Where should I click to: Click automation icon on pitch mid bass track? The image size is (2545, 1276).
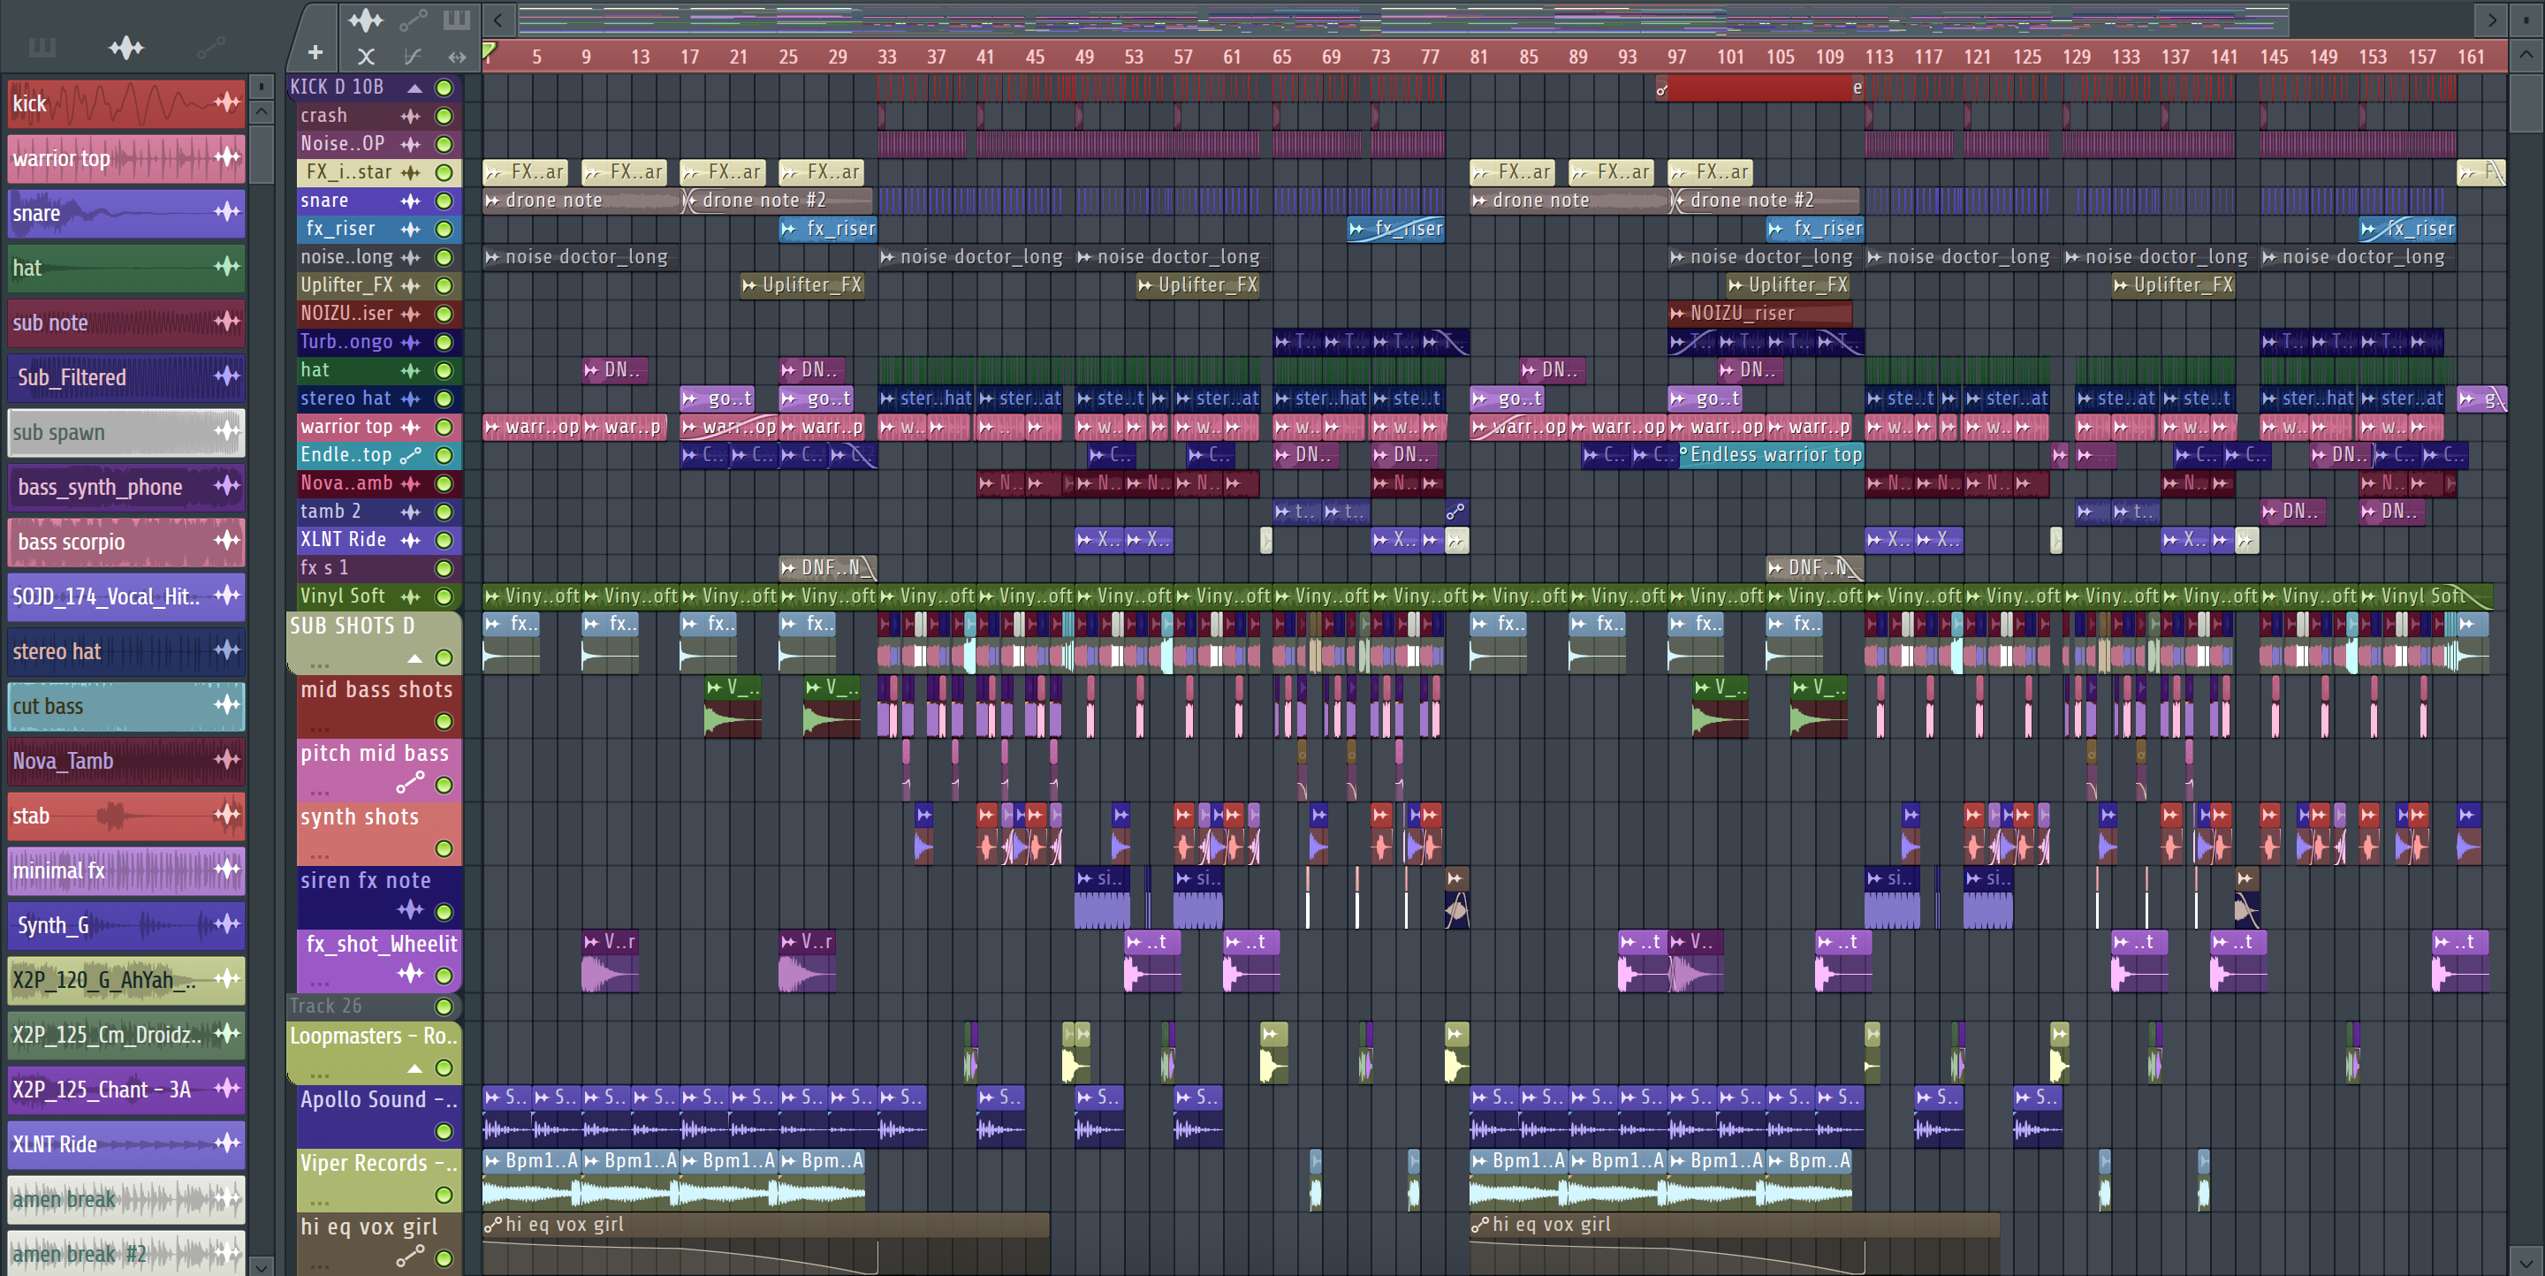(x=410, y=783)
